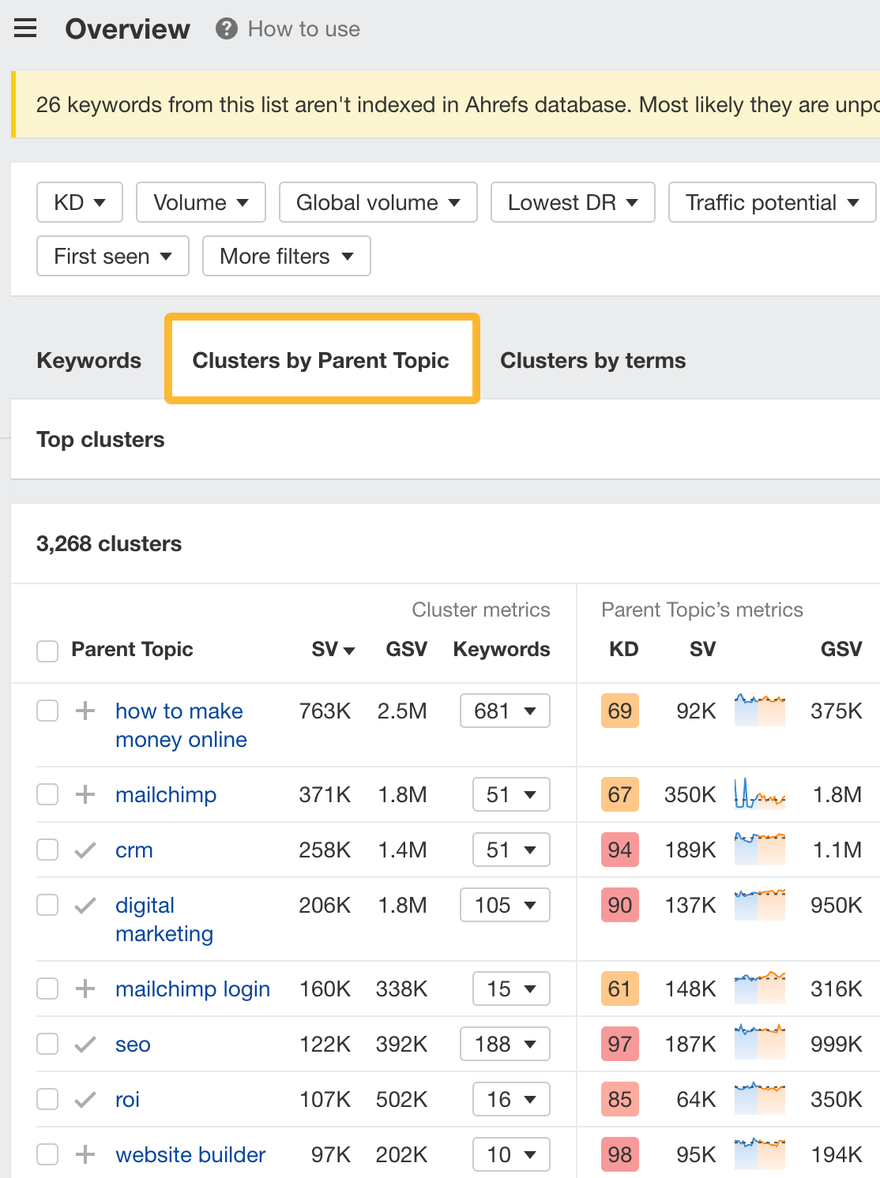This screenshot has width=880, height=1178.
Task: Click the red KD badge showing 94
Action: (619, 850)
